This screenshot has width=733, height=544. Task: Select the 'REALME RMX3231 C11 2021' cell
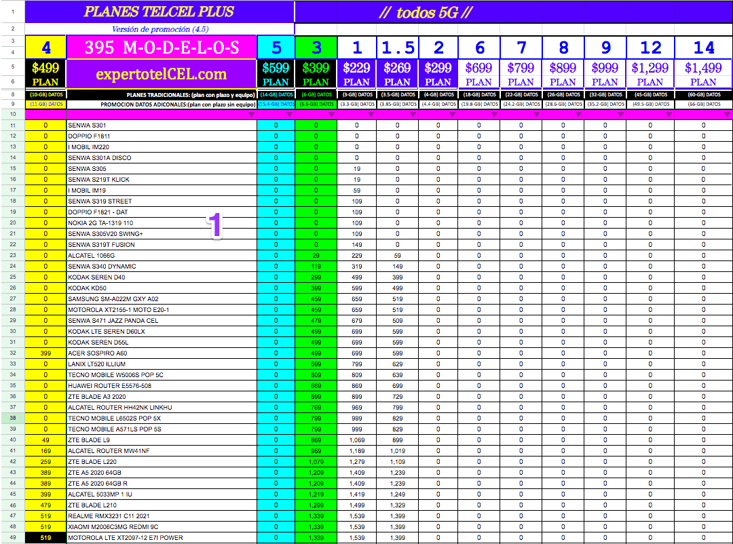[162, 516]
